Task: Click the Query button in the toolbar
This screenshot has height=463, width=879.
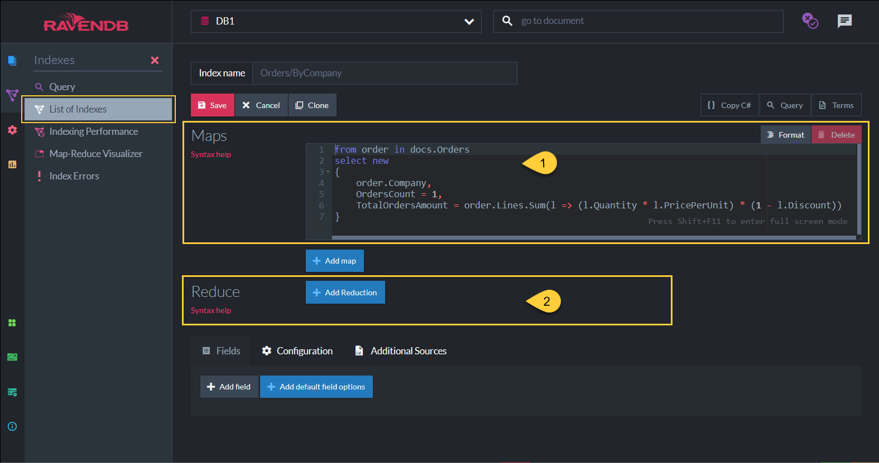Action: pyautogui.click(x=785, y=105)
